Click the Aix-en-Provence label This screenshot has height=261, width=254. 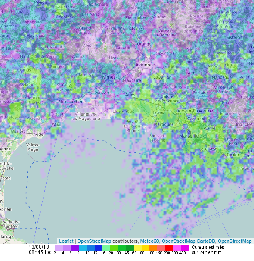(x=195, y=111)
